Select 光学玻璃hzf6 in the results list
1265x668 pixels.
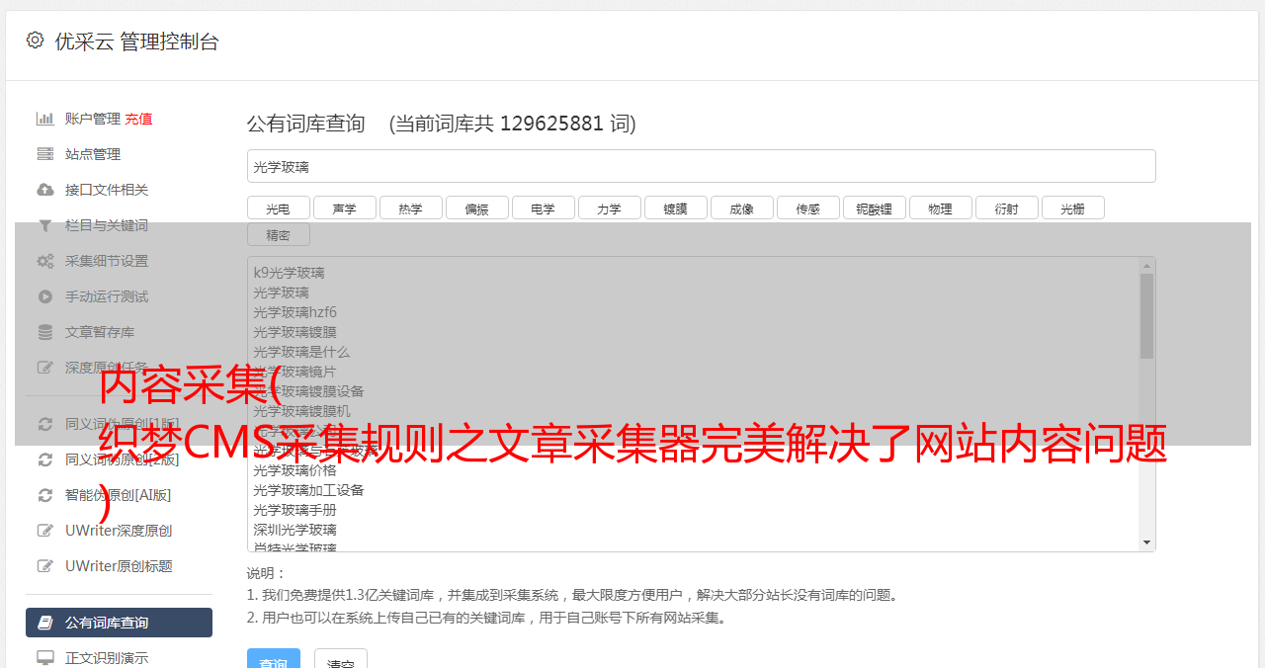[x=295, y=312]
